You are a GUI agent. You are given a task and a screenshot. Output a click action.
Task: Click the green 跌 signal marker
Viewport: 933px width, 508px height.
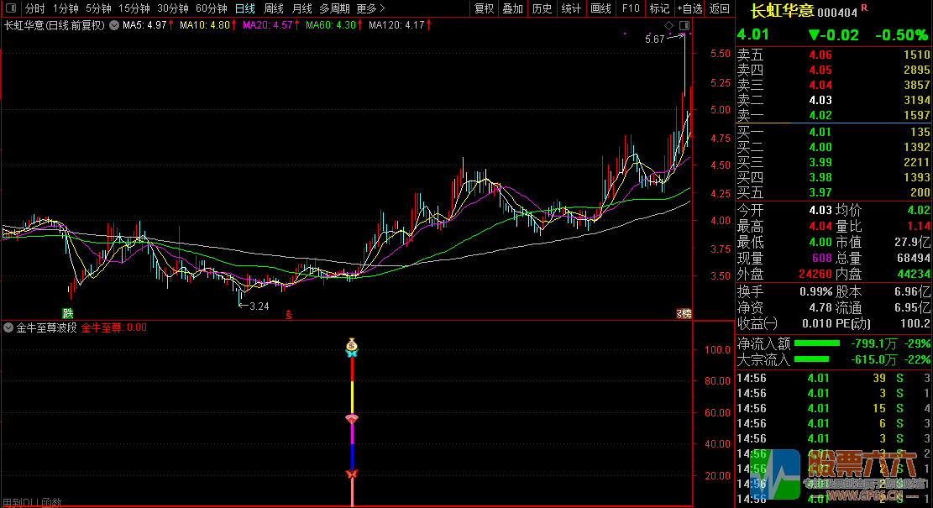click(68, 312)
